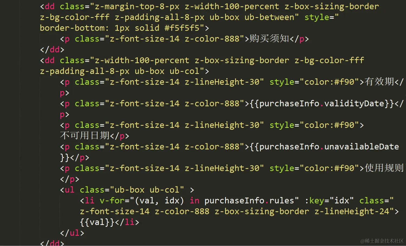Click the v-for attribute on li
This screenshot has height=246, width=406.
[112, 200]
